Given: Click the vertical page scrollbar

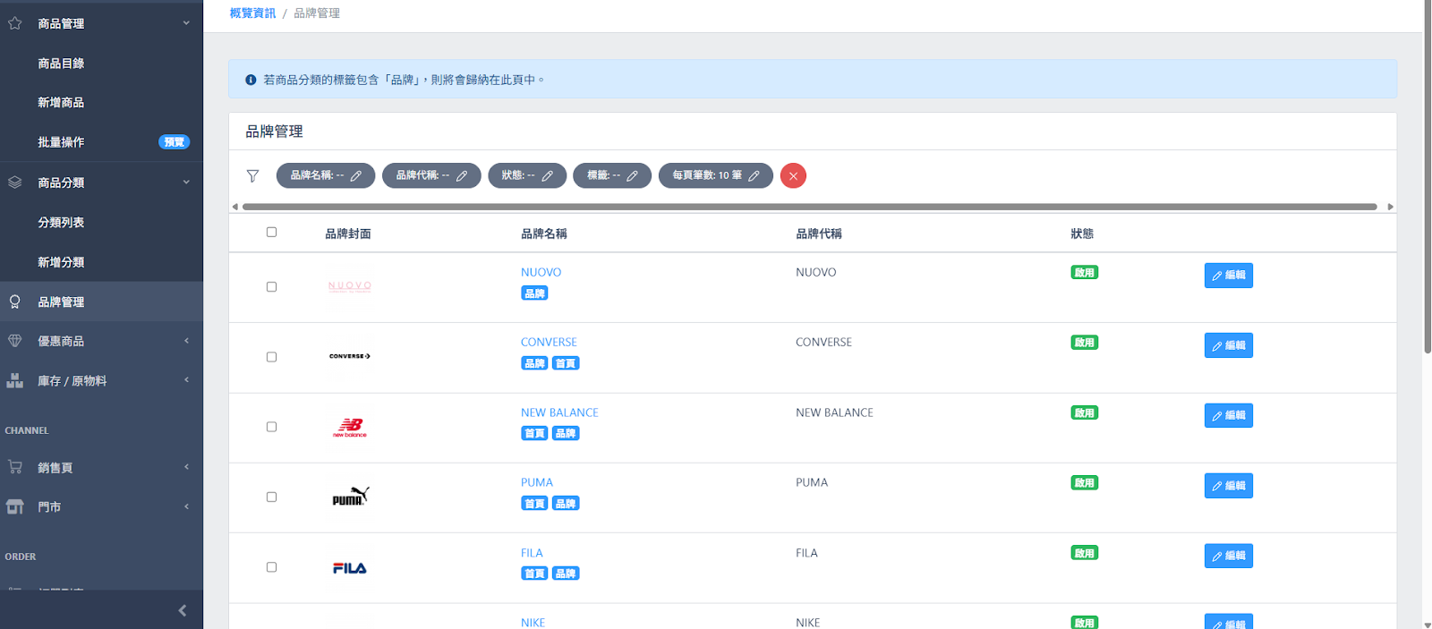Looking at the screenshot, I should [1427, 179].
